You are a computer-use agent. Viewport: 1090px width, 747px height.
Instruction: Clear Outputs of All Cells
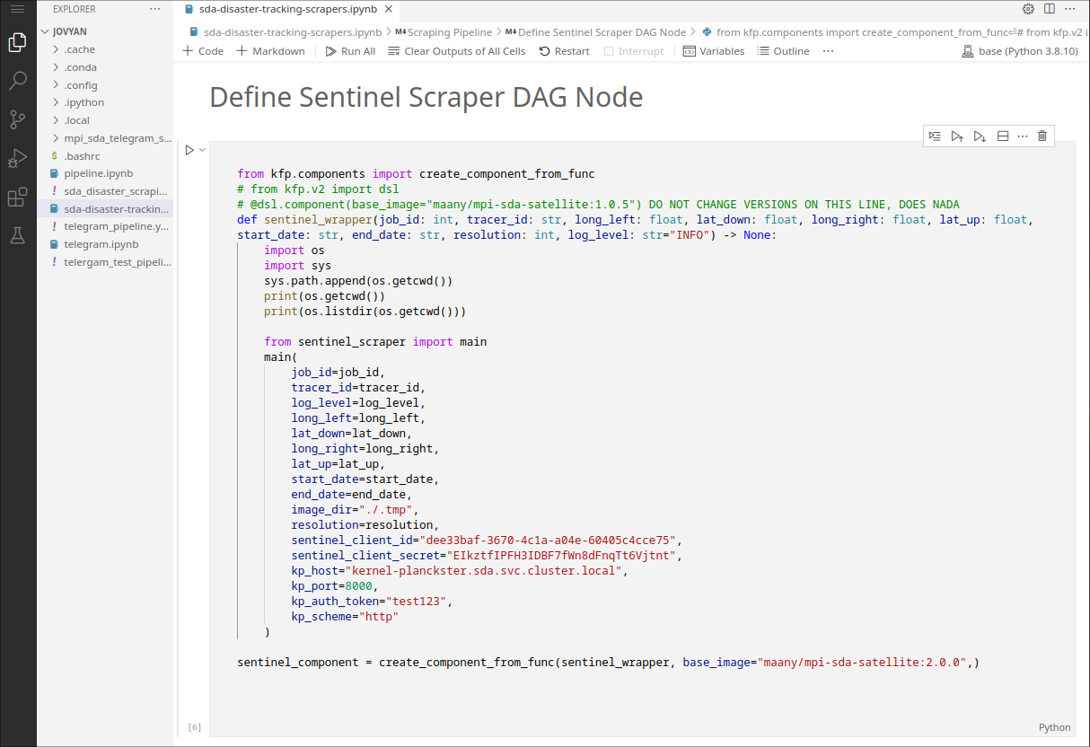457,51
